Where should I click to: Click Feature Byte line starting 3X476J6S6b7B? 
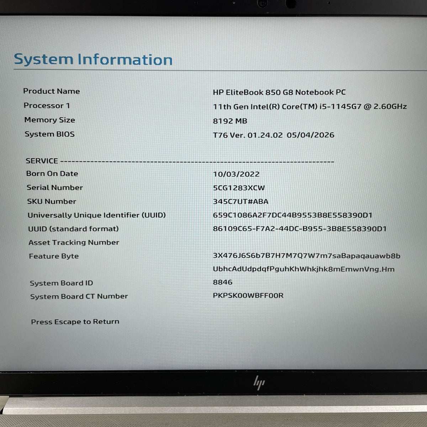click(x=307, y=256)
